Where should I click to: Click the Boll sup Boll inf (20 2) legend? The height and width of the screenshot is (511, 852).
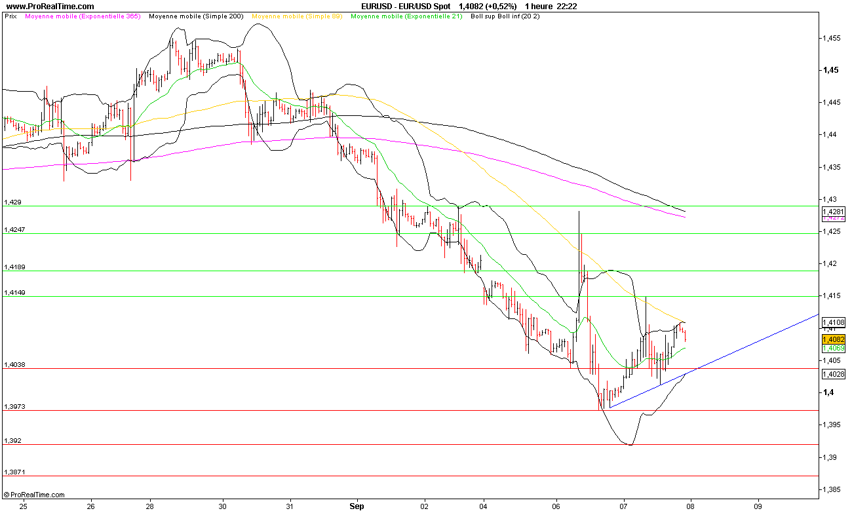(x=505, y=16)
